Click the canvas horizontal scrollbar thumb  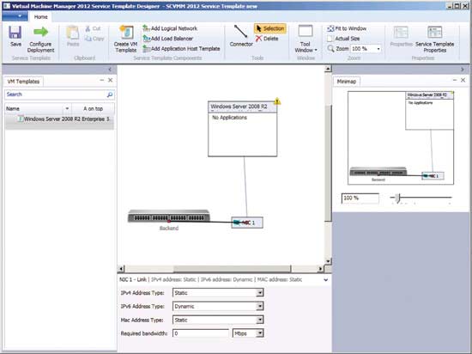232,268
